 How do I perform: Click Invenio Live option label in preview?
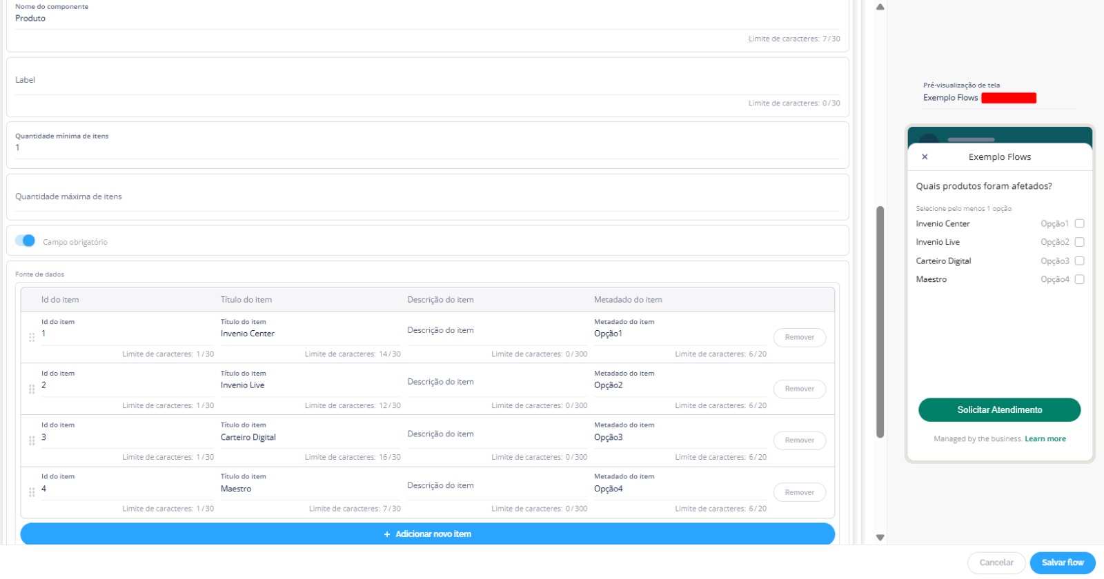pyautogui.click(x=938, y=242)
